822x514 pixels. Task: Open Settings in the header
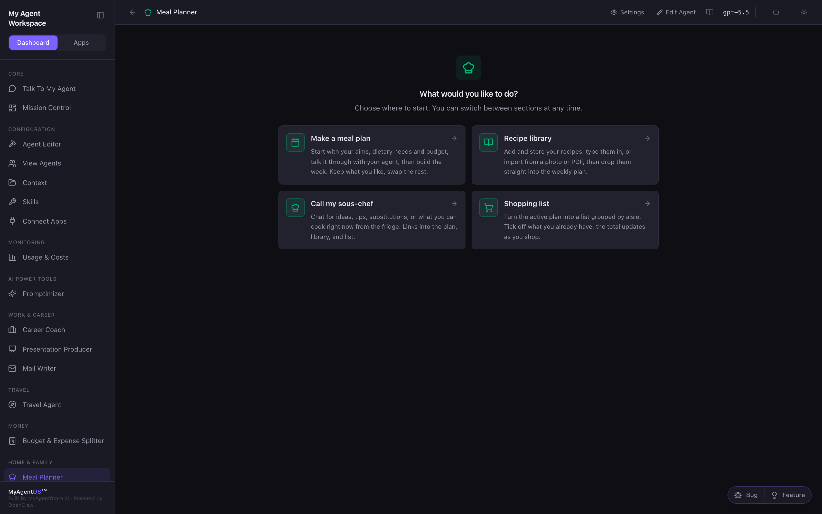(x=627, y=12)
